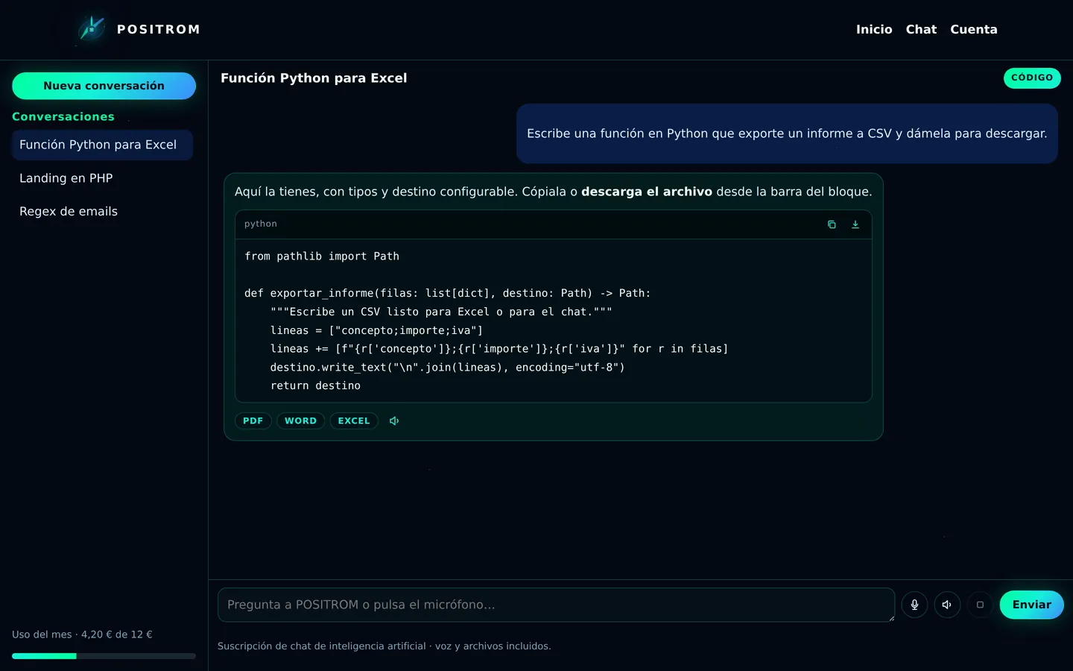Start a new chat with Nueva conversación
Screen dimensions: 1073x671
pos(104,86)
